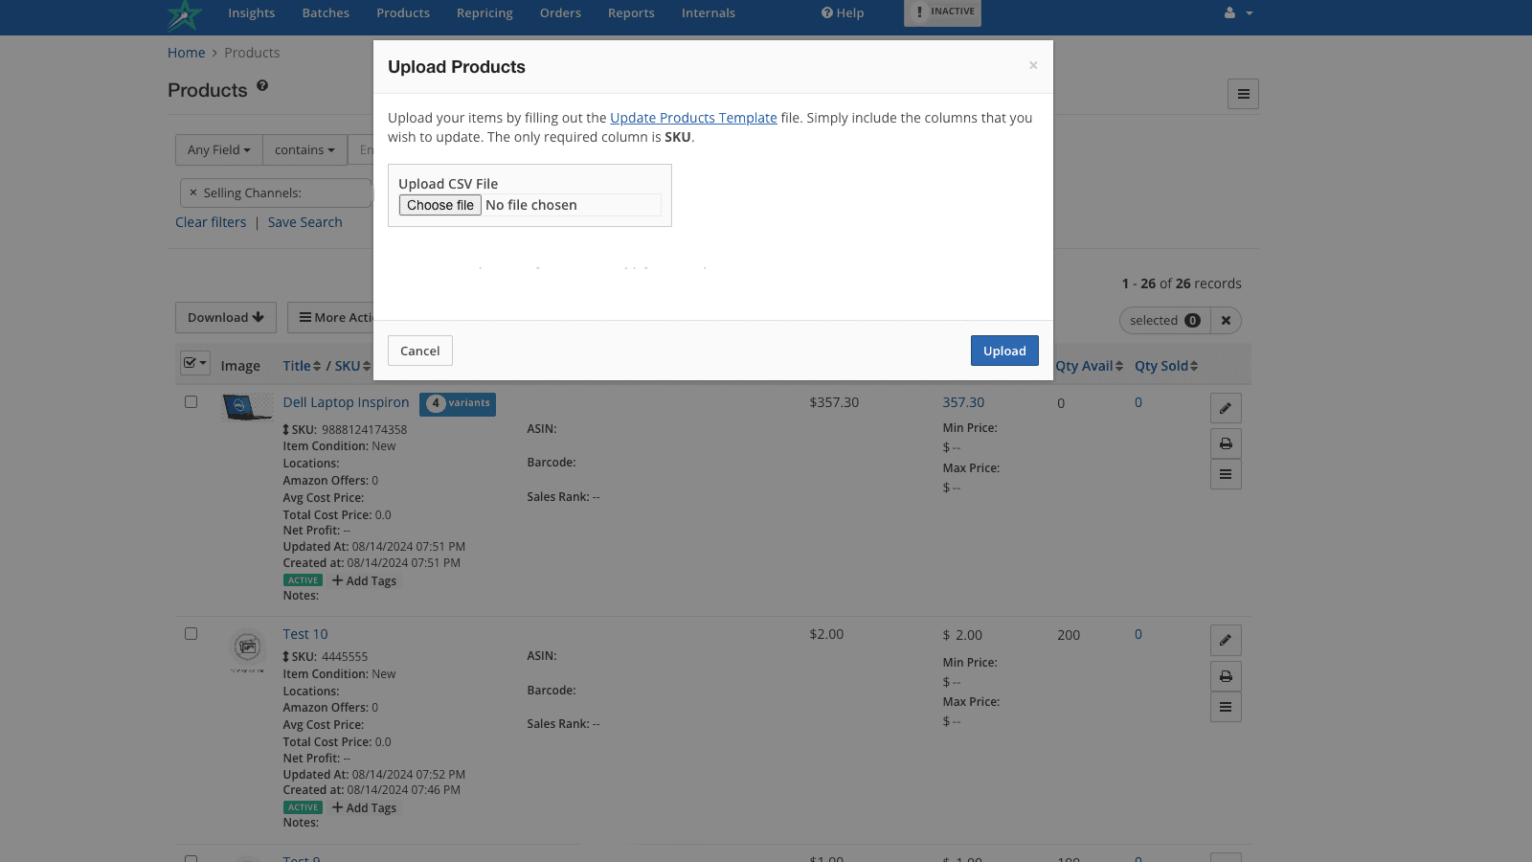
Task: Click the help question mark beside Products title
Action: point(262,86)
